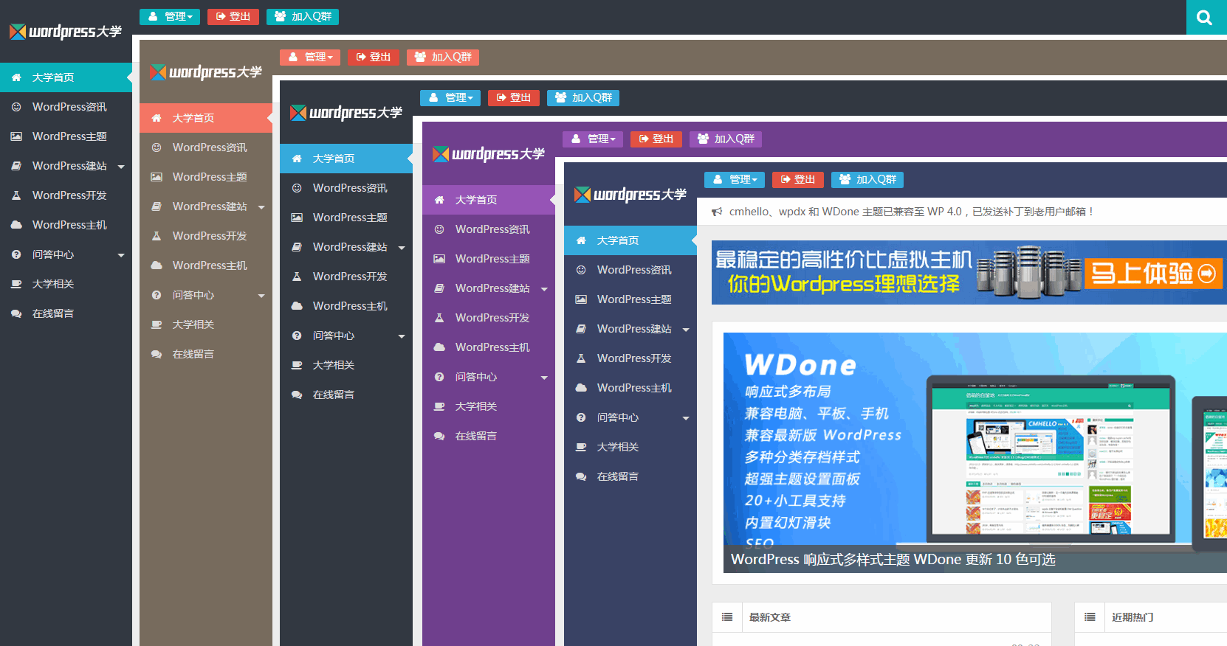Click the home icon beside 大学首页 in navy sidebar

(581, 240)
